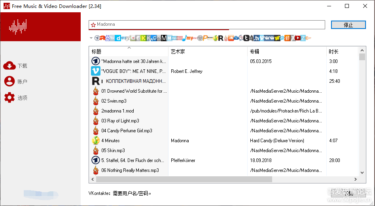Screen dimensions: 375x206
Task: Toggle the speaker source icon
Action: pos(251,38)
